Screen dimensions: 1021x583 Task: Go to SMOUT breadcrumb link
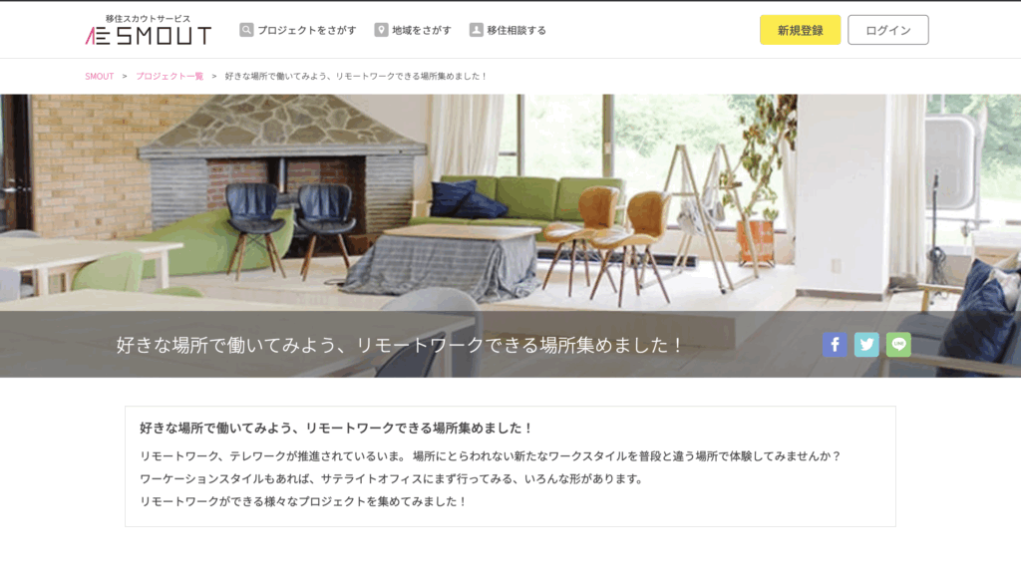[99, 76]
